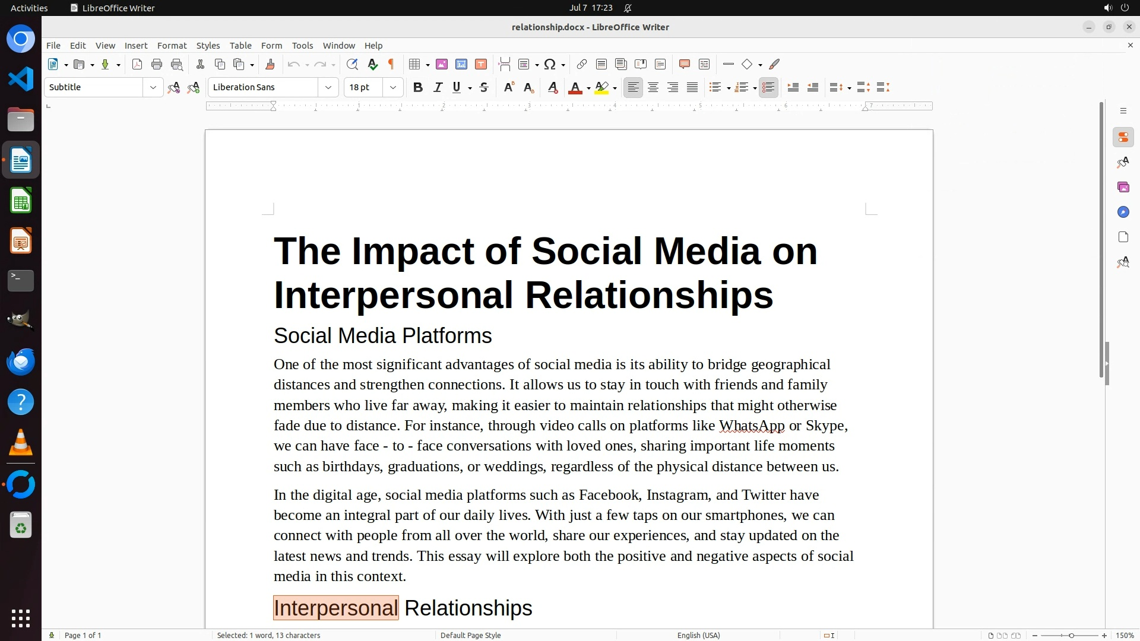Expand the 18 pt font size dropdown
The image size is (1140, 641).
(x=392, y=87)
